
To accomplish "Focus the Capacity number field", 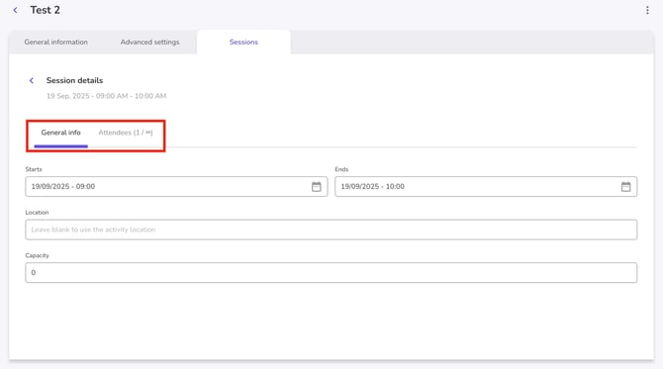I will coord(331,273).
